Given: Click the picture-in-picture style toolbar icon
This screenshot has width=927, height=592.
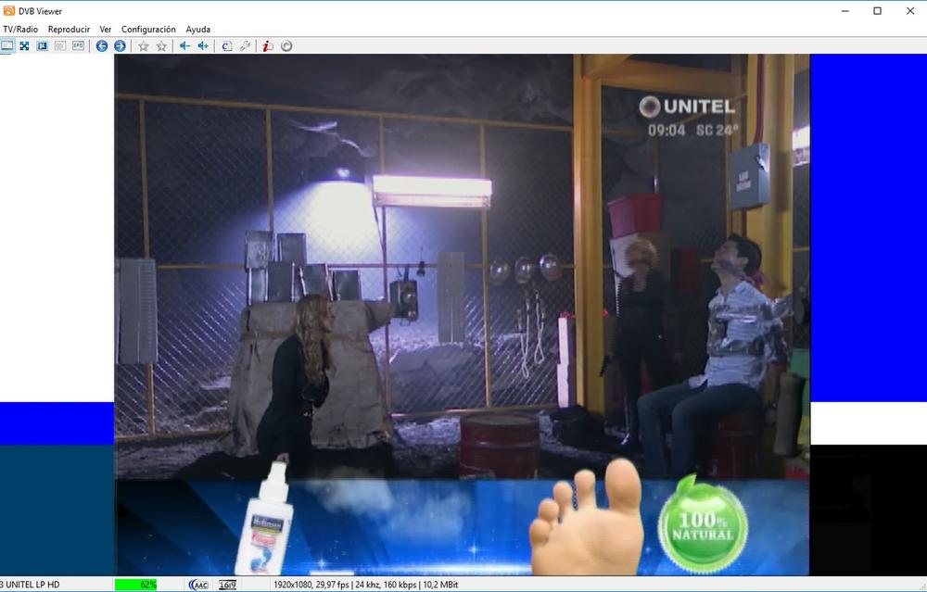Looking at the screenshot, I should click(x=42, y=45).
